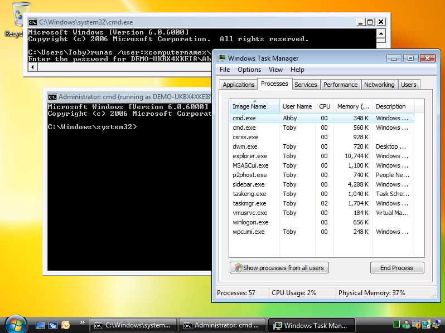Select the vmusrvc.exe process
445x333 pixels.
pyautogui.click(x=322, y=213)
